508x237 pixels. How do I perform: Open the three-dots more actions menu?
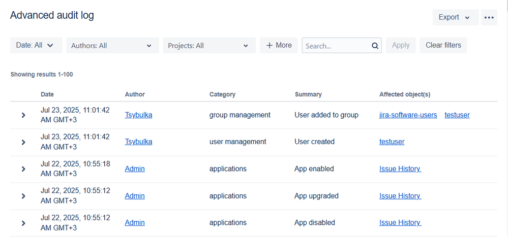click(489, 17)
